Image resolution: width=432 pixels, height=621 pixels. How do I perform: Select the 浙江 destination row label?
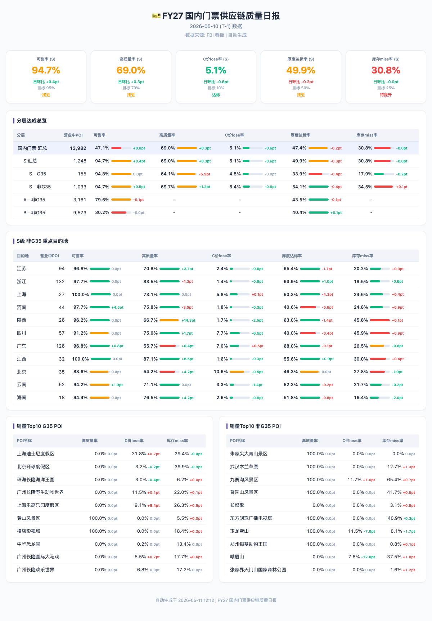(22, 282)
